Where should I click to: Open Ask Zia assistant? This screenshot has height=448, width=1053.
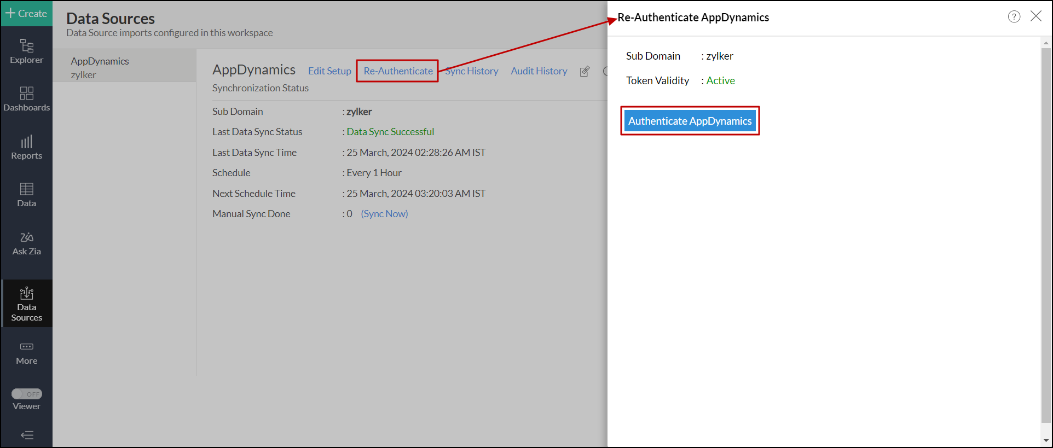[26, 243]
